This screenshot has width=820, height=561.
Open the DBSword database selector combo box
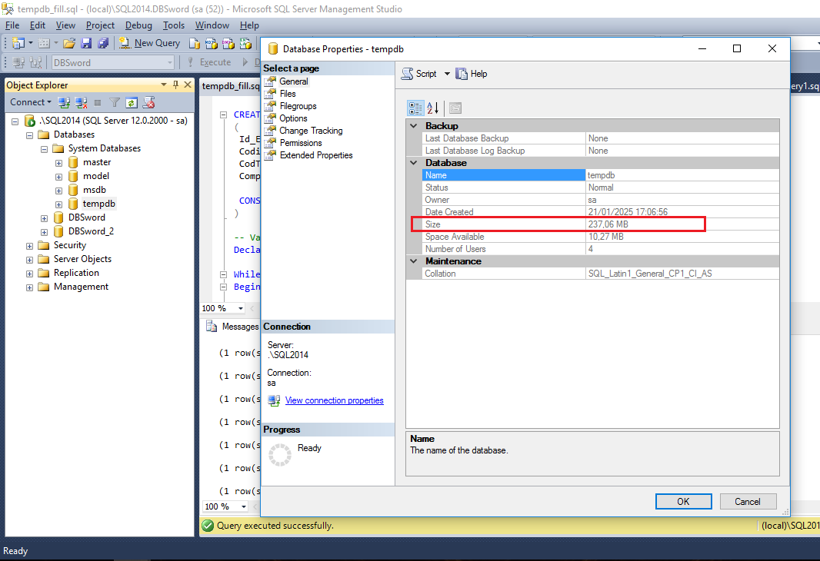113,62
